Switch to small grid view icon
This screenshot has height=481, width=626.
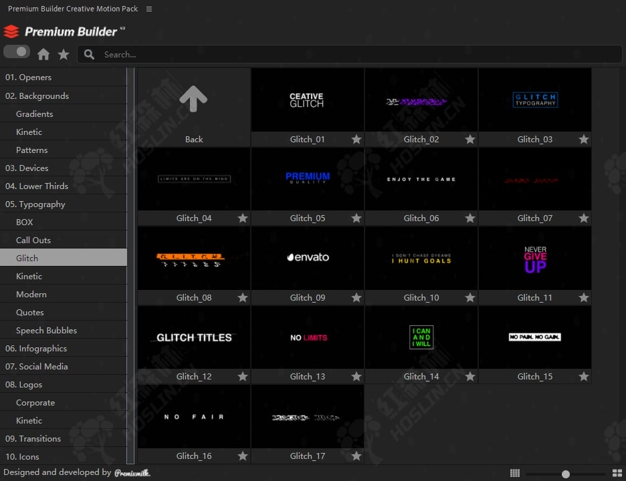515,473
